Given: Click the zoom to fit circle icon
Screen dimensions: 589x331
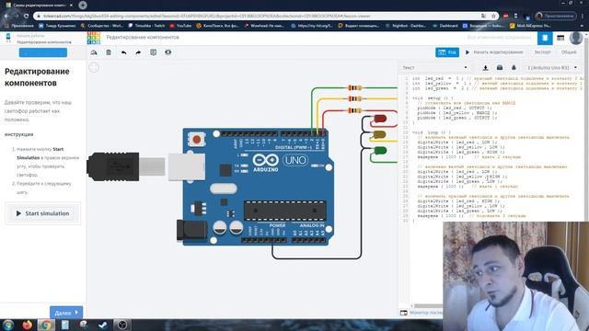Looking at the screenshot, I should click(x=94, y=67).
